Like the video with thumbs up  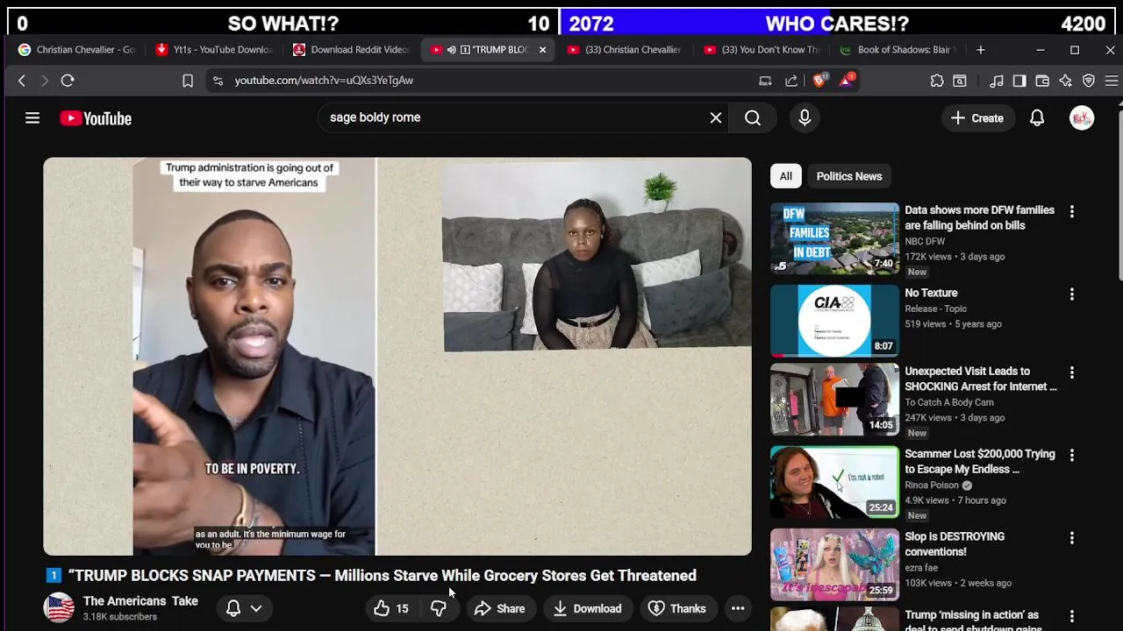pyautogui.click(x=391, y=608)
